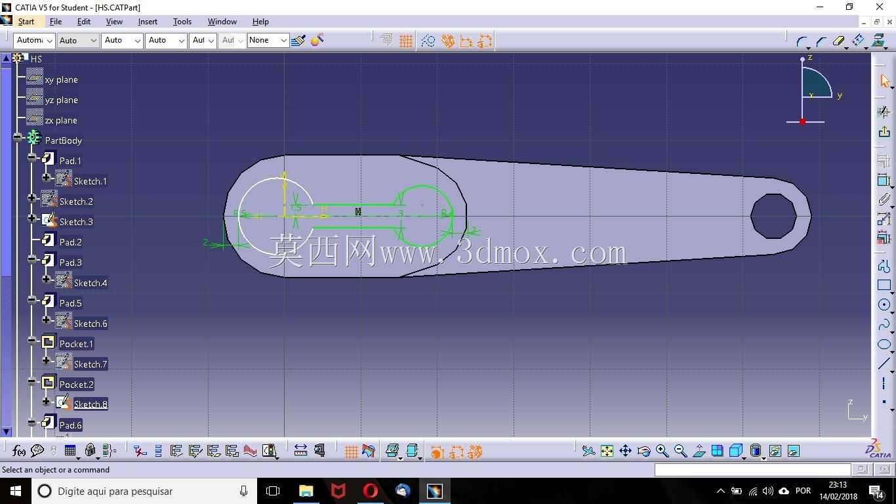Screen dimensions: 896x504
Task: Open the Start menu in CATIA
Action: (x=26, y=22)
